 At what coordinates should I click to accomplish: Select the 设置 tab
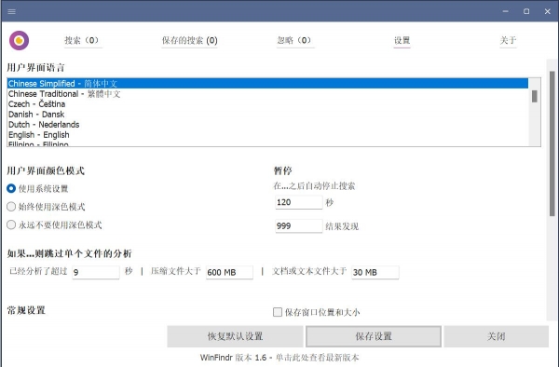click(x=402, y=40)
